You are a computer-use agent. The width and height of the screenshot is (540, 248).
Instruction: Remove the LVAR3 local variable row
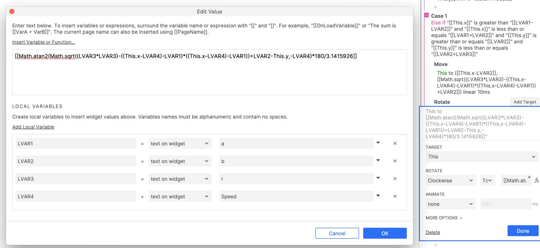pyautogui.click(x=395, y=179)
